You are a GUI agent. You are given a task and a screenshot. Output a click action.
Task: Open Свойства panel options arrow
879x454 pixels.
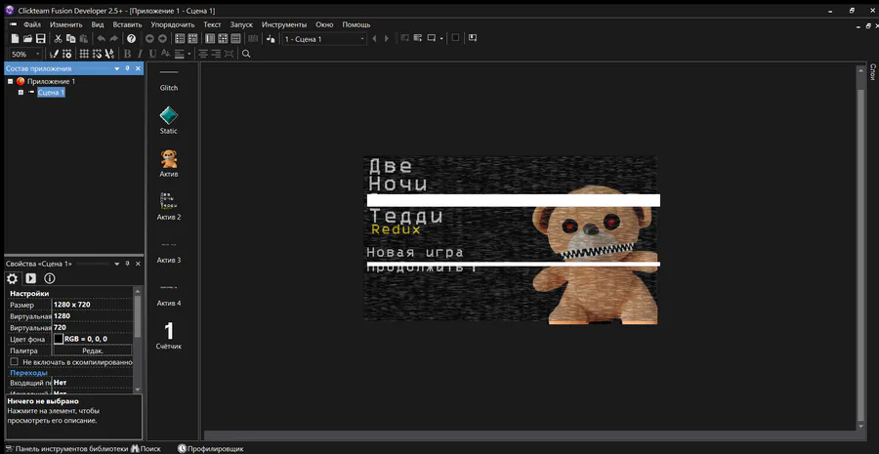click(x=116, y=264)
